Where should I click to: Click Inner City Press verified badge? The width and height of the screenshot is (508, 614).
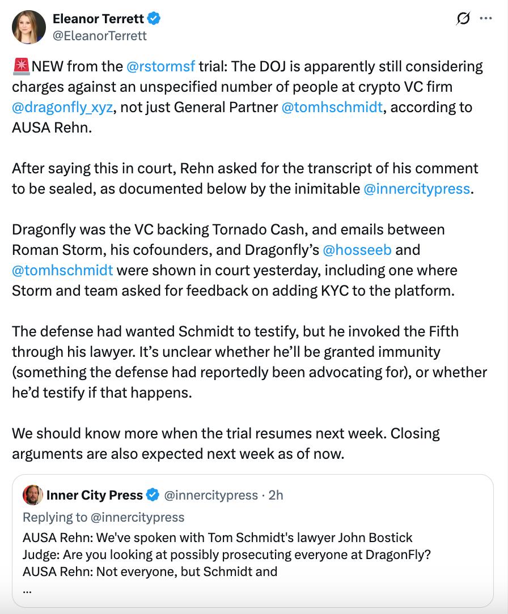pos(153,495)
